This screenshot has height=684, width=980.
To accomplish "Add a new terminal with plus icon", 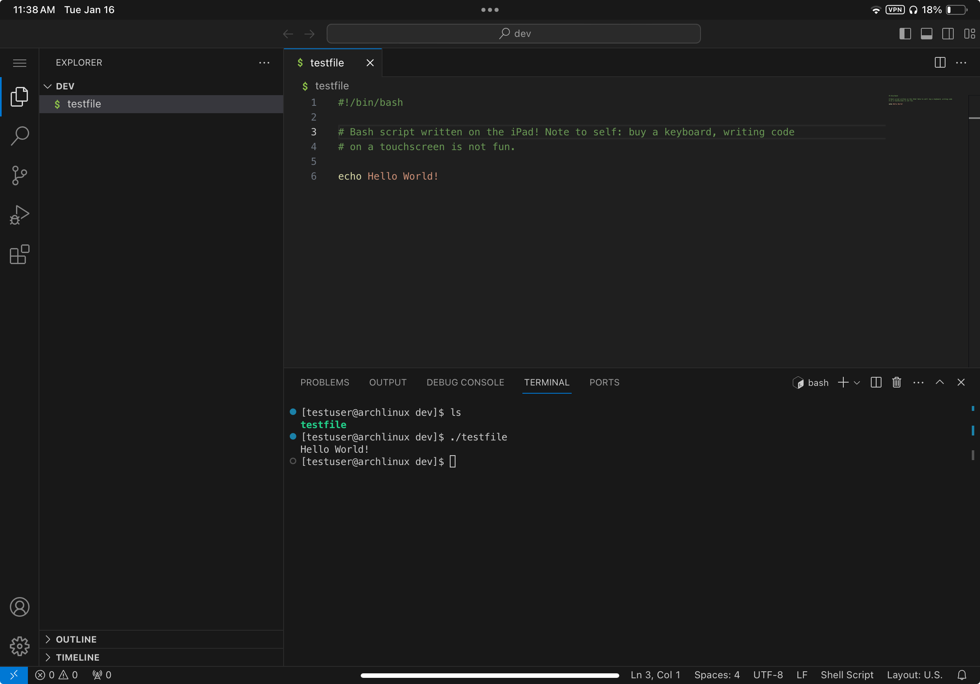I will 843,382.
